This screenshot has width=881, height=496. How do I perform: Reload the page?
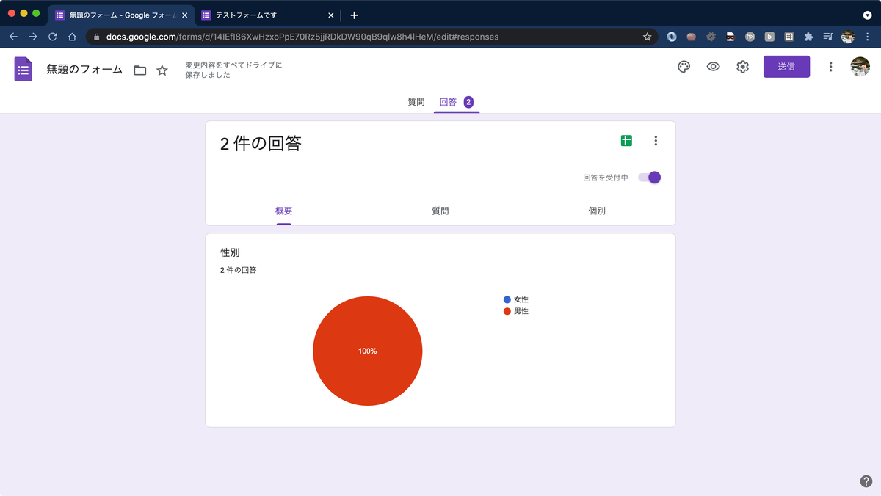pos(53,37)
